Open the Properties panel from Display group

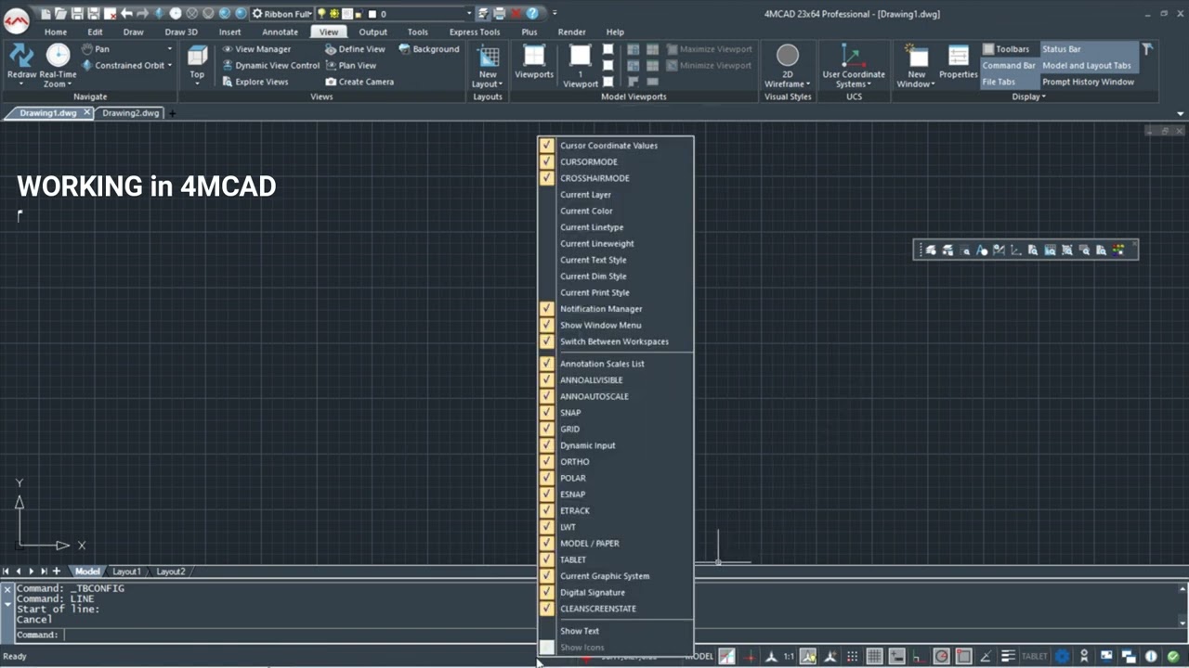(x=958, y=61)
